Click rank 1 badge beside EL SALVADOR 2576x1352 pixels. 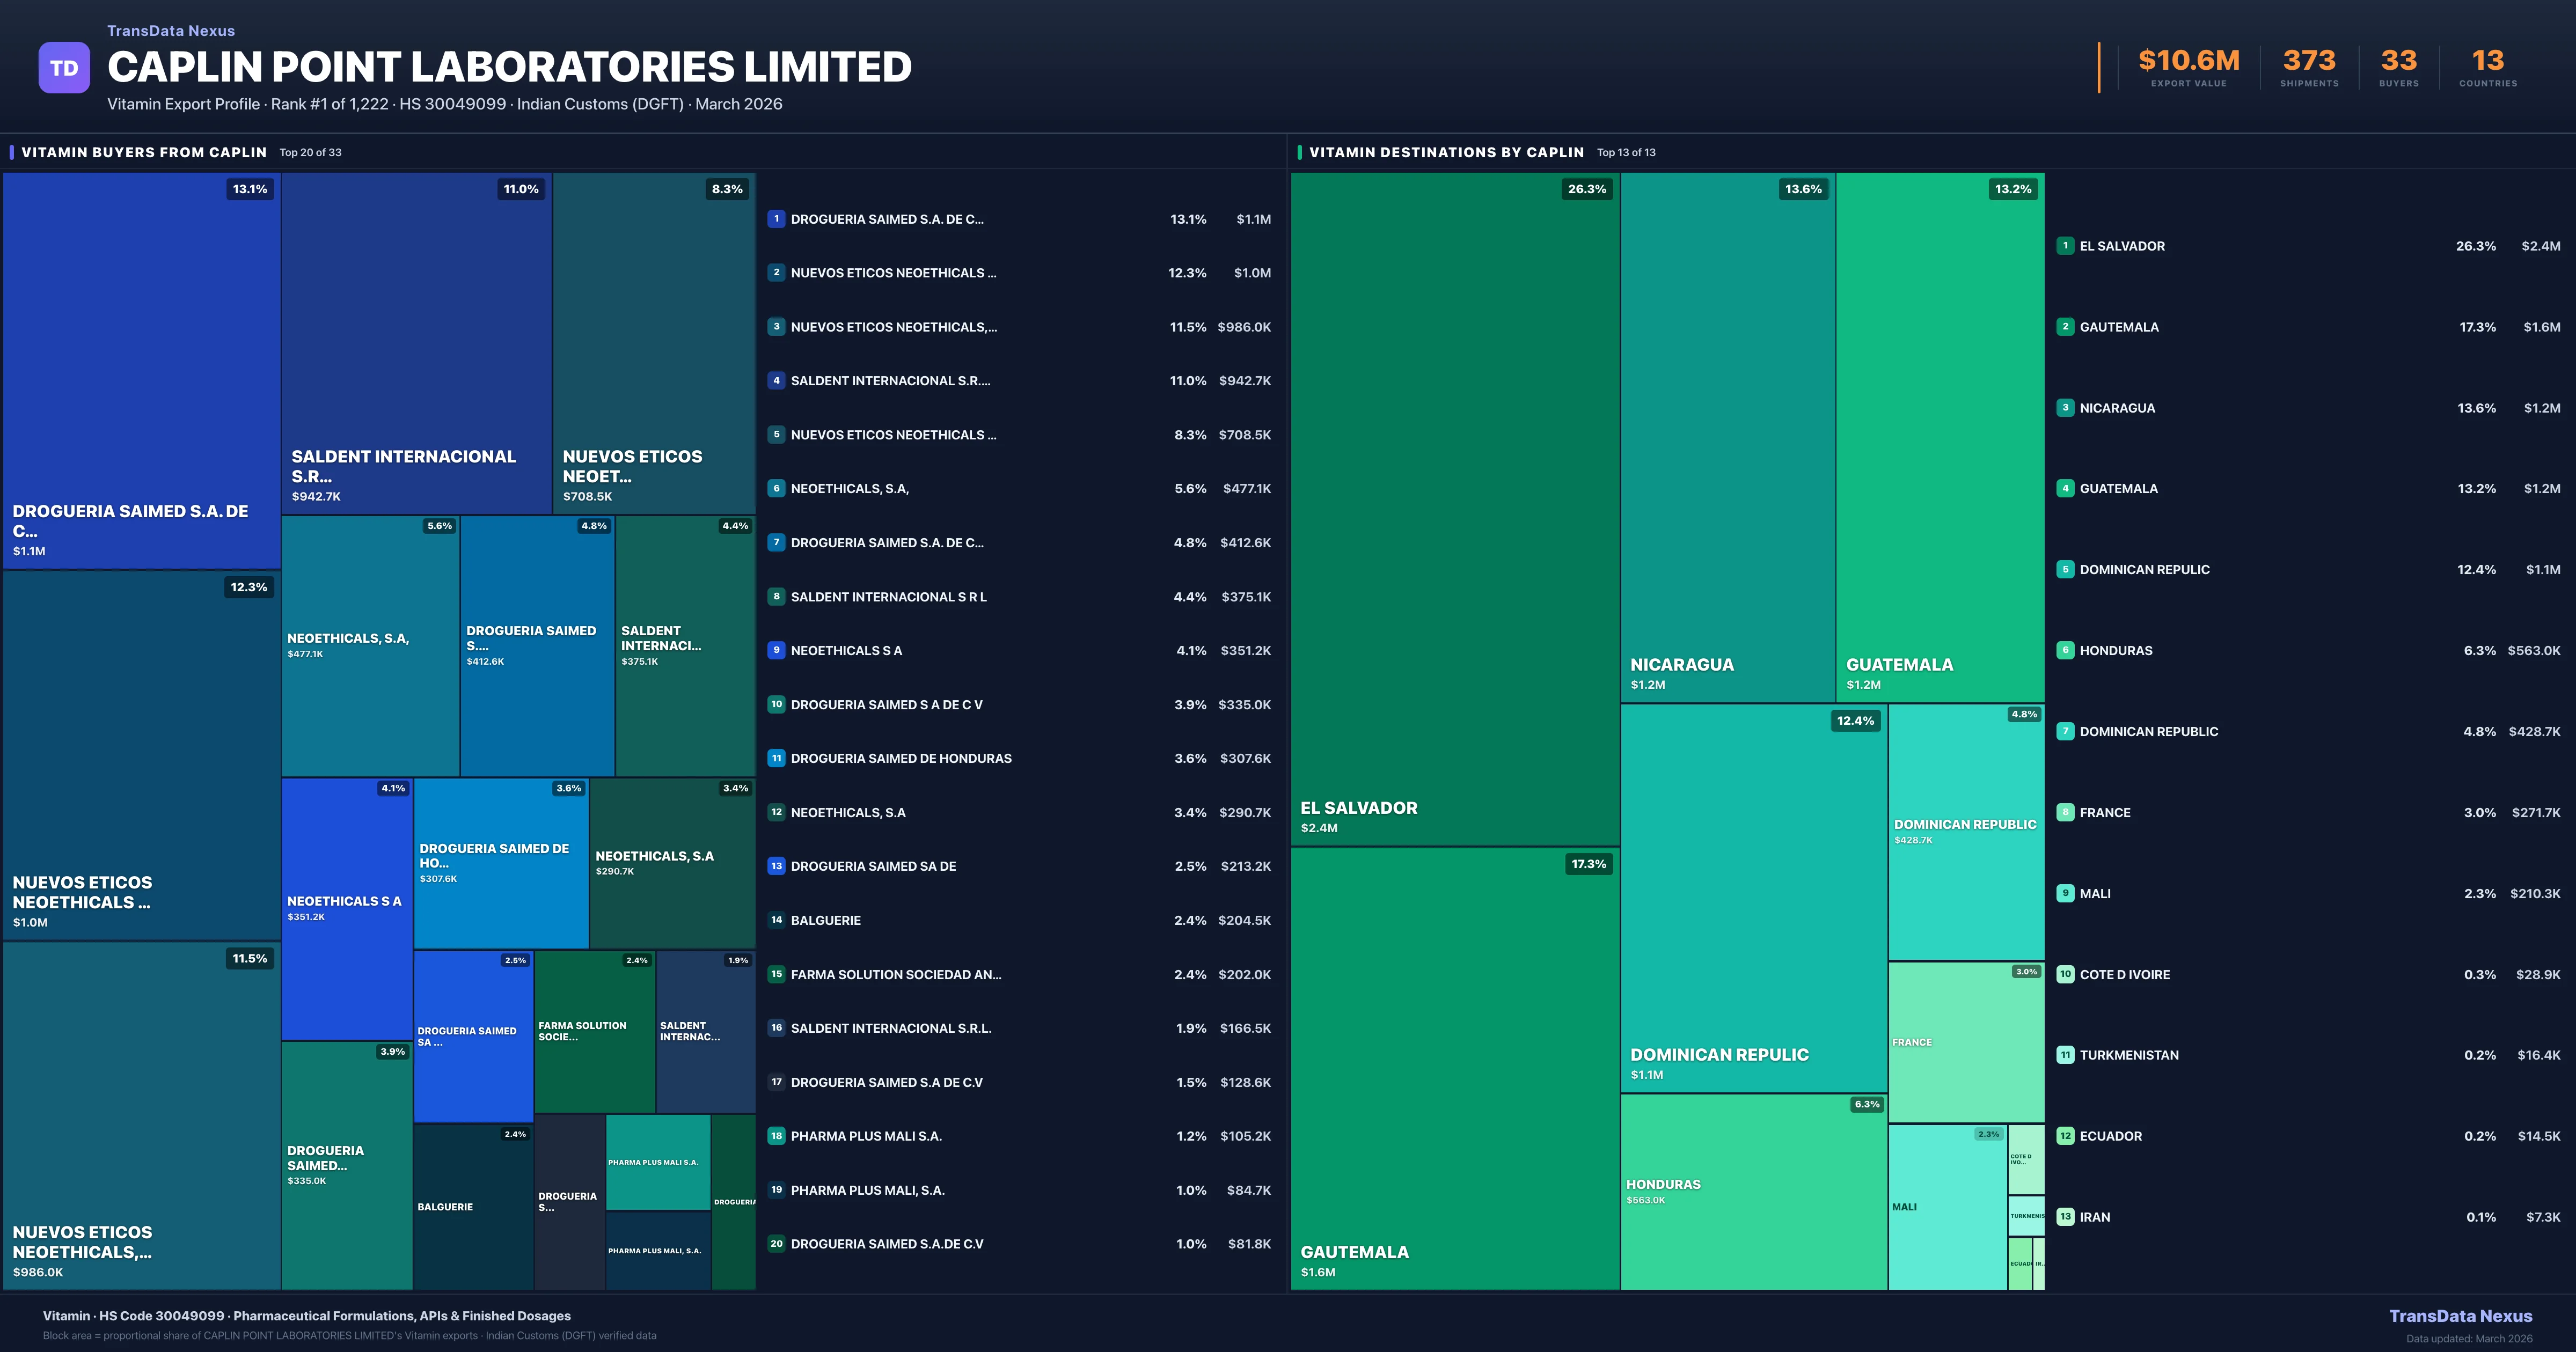pyautogui.click(x=2065, y=246)
